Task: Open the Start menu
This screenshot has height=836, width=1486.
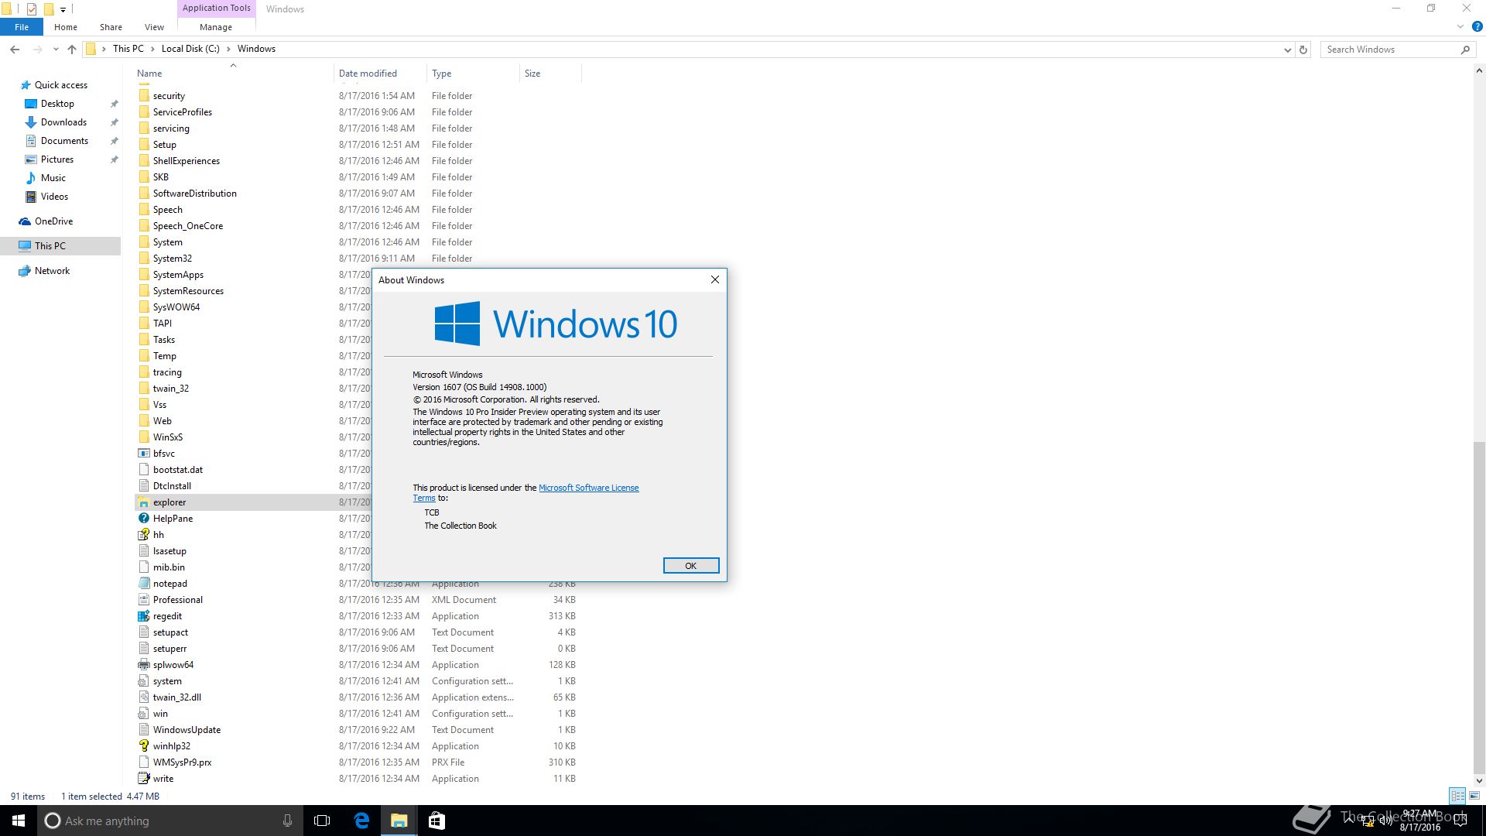Action: pos(19,821)
